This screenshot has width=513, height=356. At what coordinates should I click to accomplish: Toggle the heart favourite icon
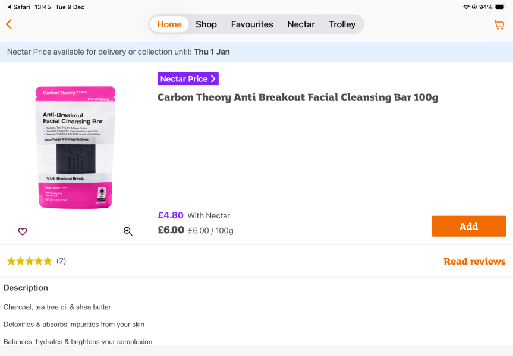23,231
